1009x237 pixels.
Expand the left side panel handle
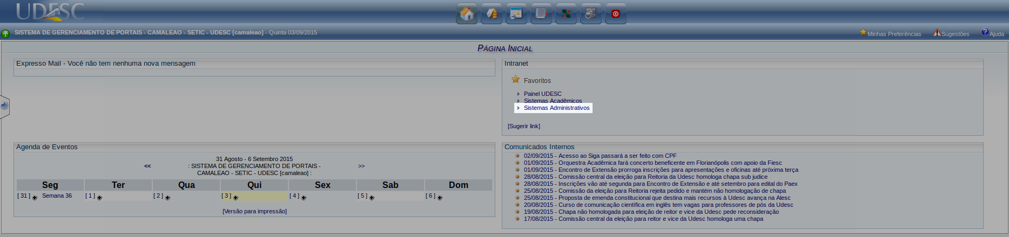(x=5, y=107)
